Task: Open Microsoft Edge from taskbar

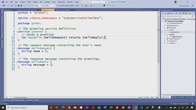Action: (x=63, y=108)
